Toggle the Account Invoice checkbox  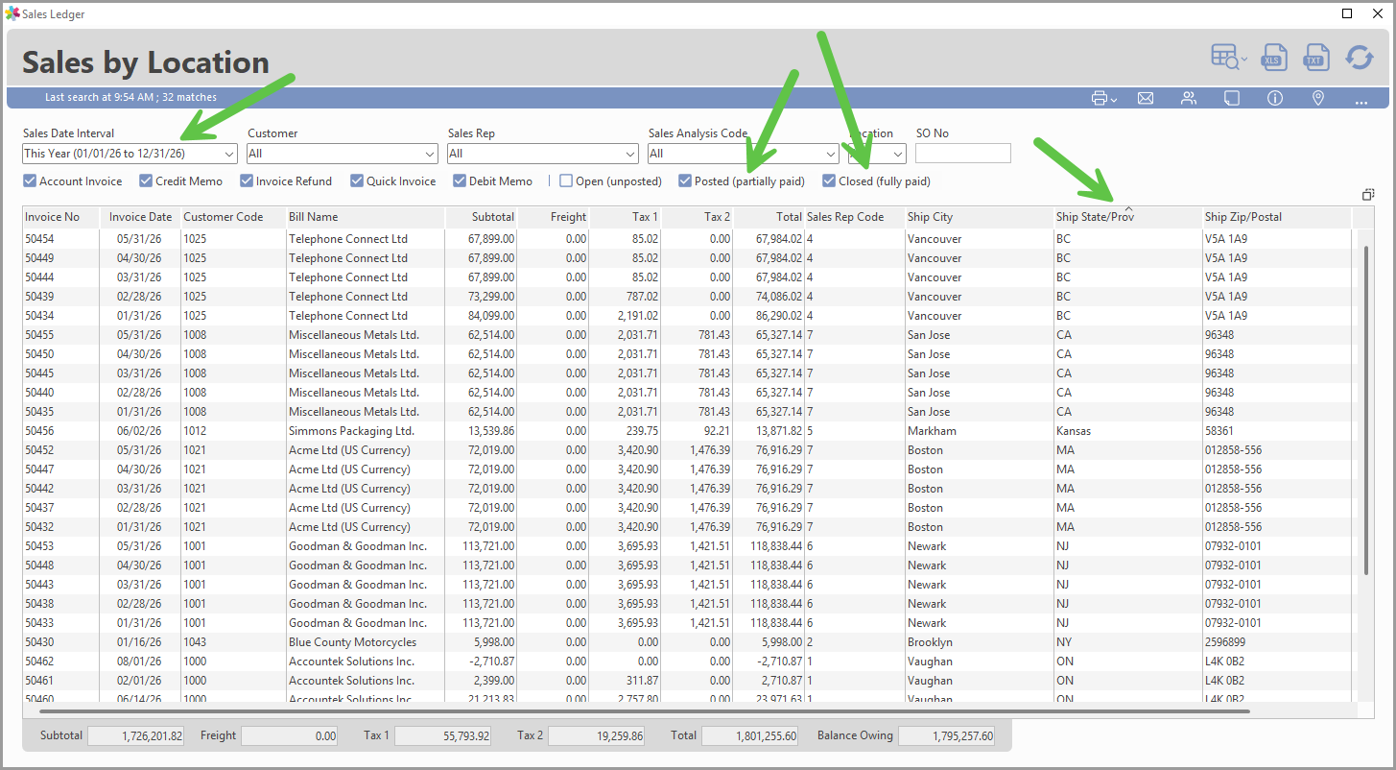(30, 180)
